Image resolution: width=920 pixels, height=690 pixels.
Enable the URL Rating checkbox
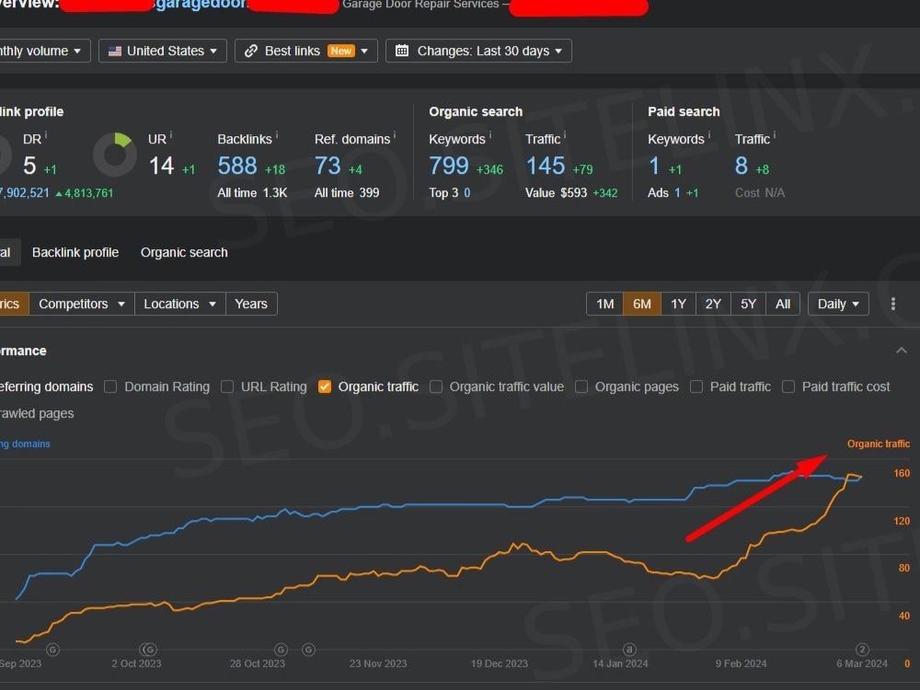coord(227,386)
